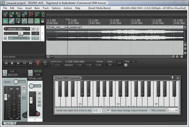Image resolution: width=189 pixels, height=127 pixels.
Task: Click the BPM 120 tempo field
Action: click(110, 63)
